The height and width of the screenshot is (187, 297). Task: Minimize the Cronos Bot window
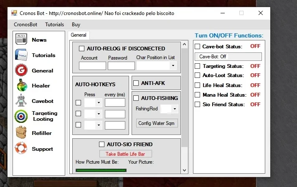coord(223,13)
